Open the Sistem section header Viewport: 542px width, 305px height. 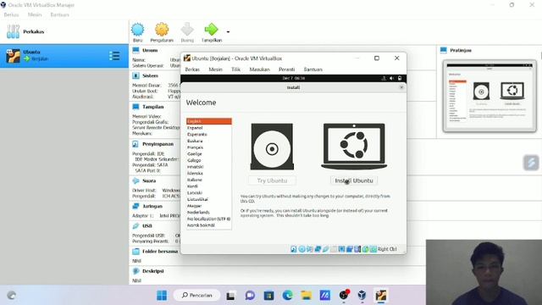click(150, 75)
